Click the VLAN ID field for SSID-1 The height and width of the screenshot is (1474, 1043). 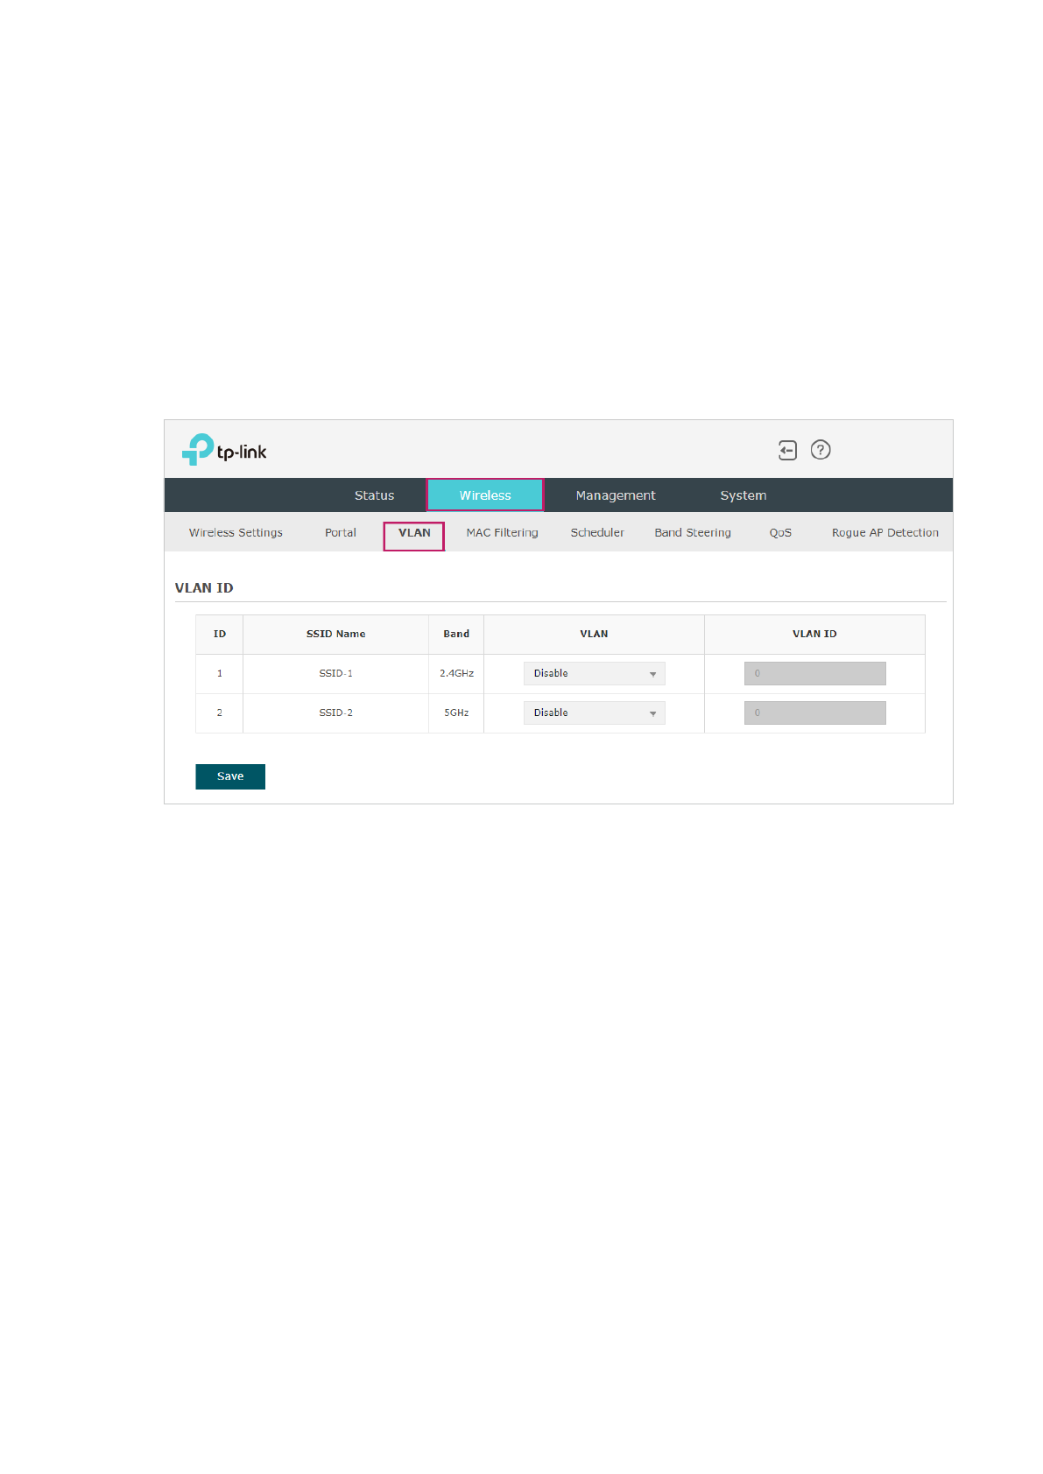point(814,673)
